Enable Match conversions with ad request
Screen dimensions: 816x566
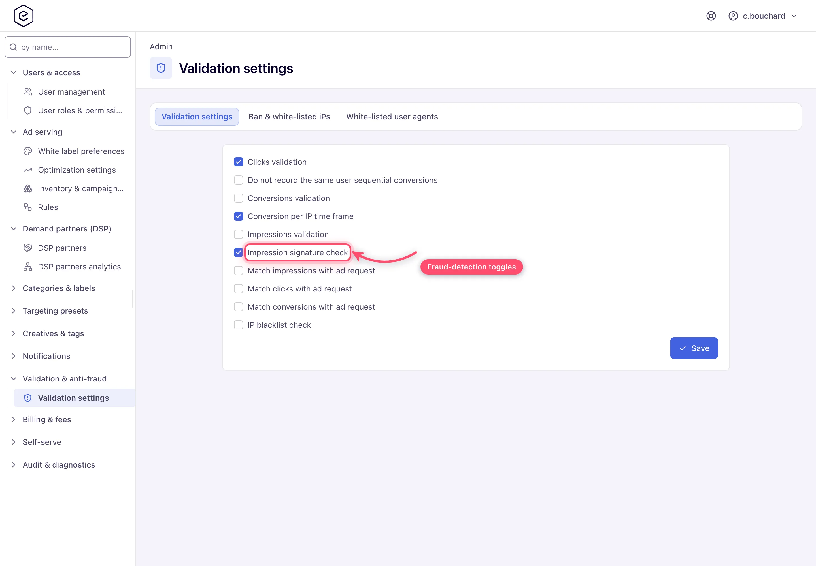pos(239,307)
